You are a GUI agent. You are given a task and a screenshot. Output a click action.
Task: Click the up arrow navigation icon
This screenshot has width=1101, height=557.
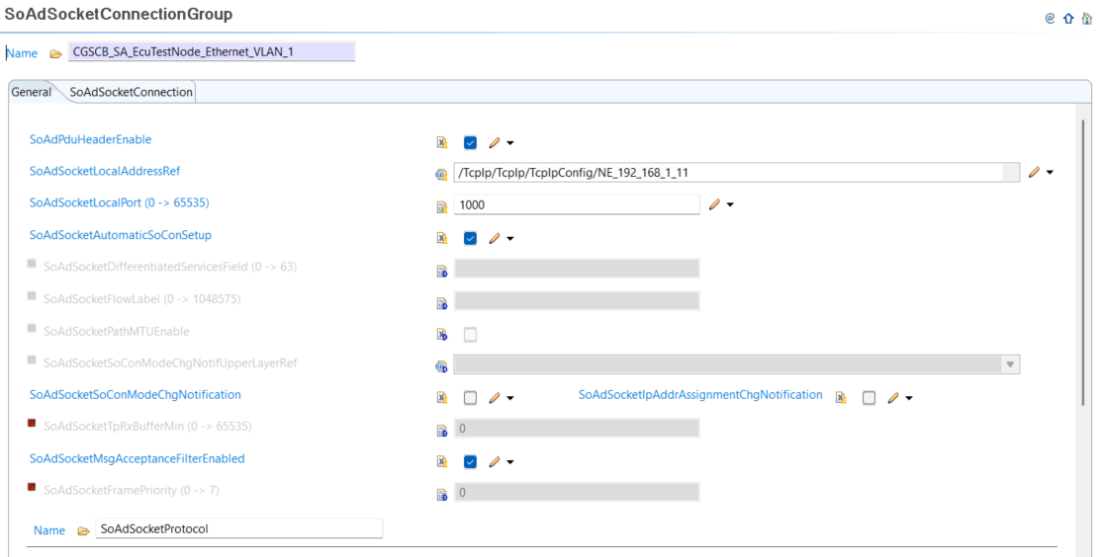coord(1068,18)
